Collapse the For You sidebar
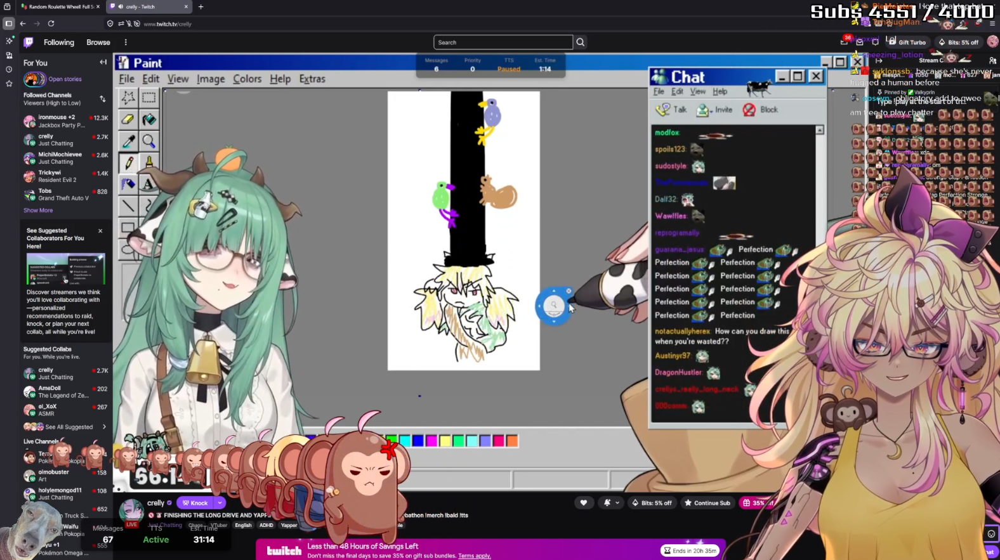The height and width of the screenshot is (560, 1000). point(103,63)
